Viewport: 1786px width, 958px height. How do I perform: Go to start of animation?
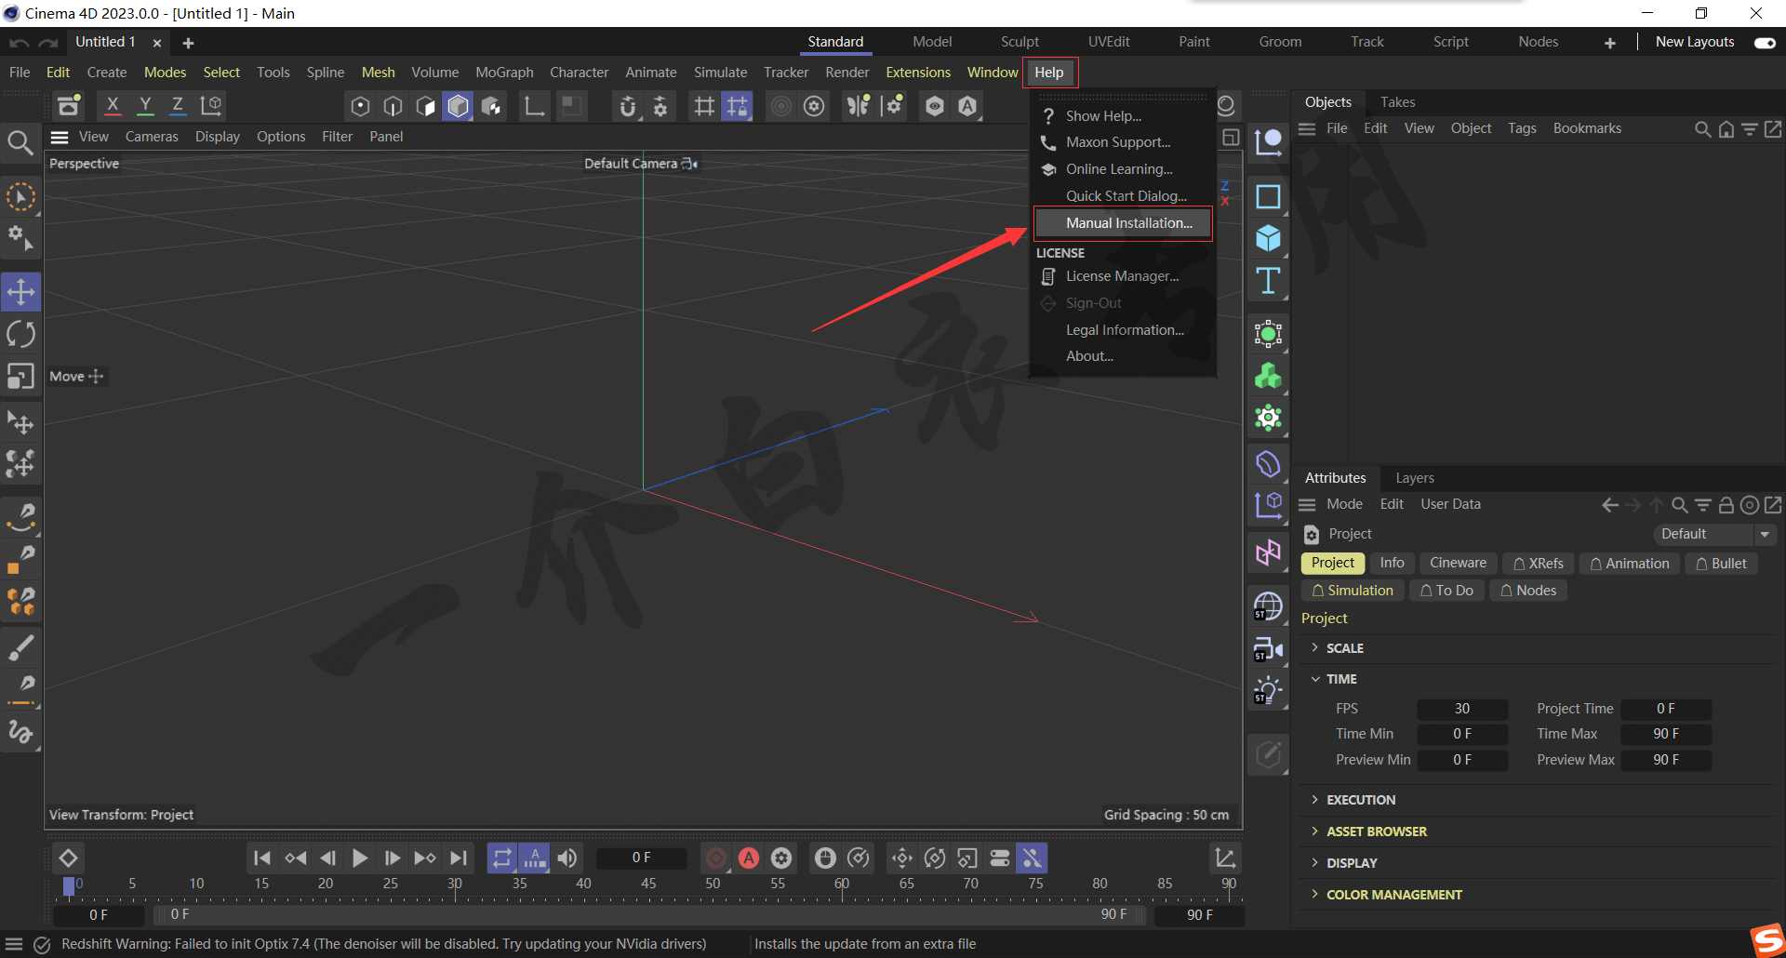click(262, 858)
